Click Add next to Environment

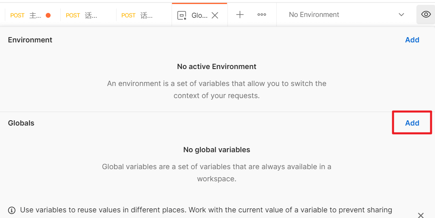tap(412, 40)
